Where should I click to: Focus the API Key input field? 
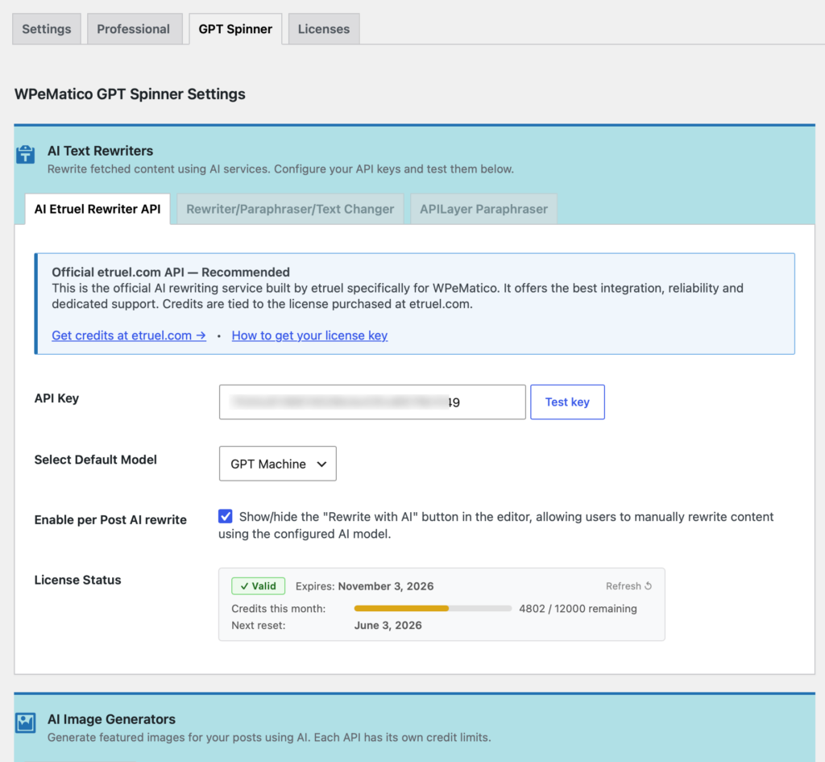(372, 402)
